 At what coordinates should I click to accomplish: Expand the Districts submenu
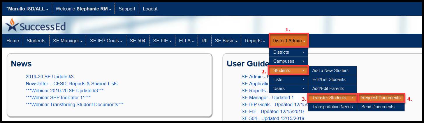coord(288,52)
